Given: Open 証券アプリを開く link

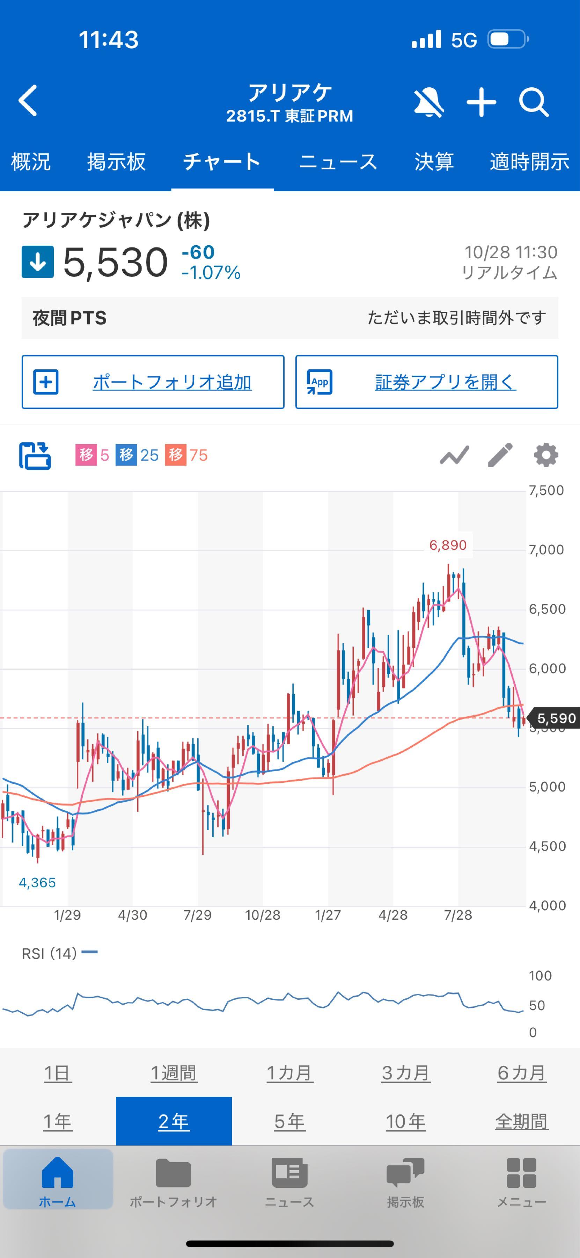Looking at the screenshot, I should click(x=426, y=382).
